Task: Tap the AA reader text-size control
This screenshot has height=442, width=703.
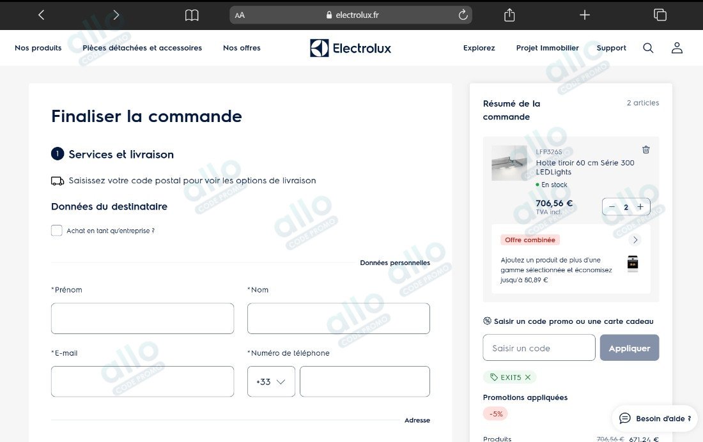Action: coord(240,15)
